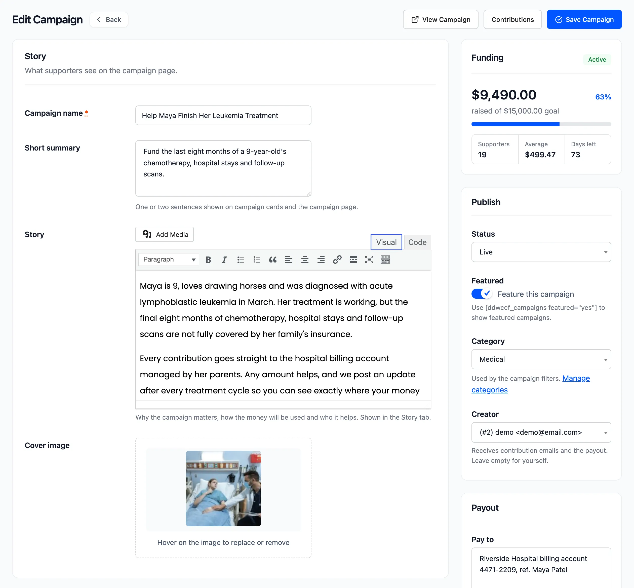Apply blockquote formatting
This screenshot has width=634, height=588.
273,260
